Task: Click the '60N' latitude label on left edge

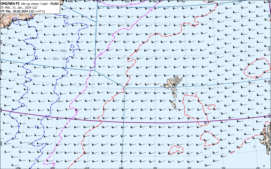Action: click(x=1, y=144)
